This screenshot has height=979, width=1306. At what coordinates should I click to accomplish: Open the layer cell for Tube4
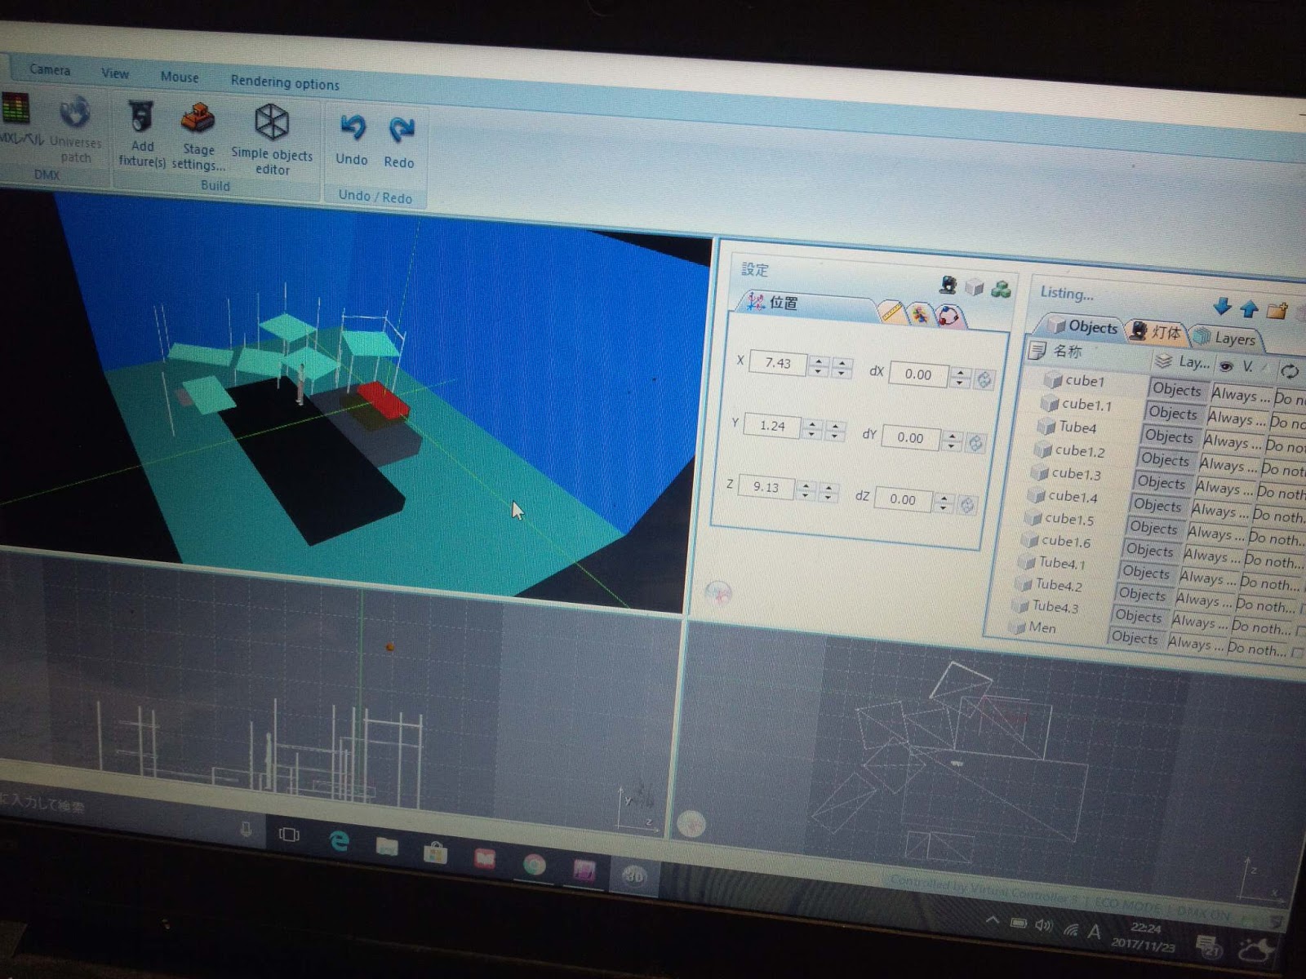pyautogui.click(x=1169, y=436)
